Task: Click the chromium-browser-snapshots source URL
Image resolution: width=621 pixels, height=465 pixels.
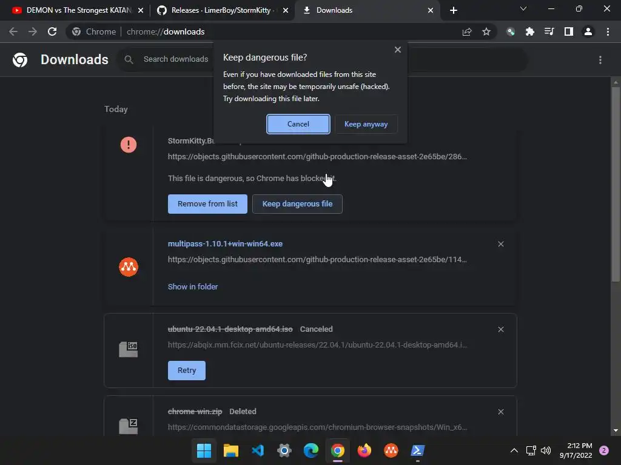Action: point(317,427)
